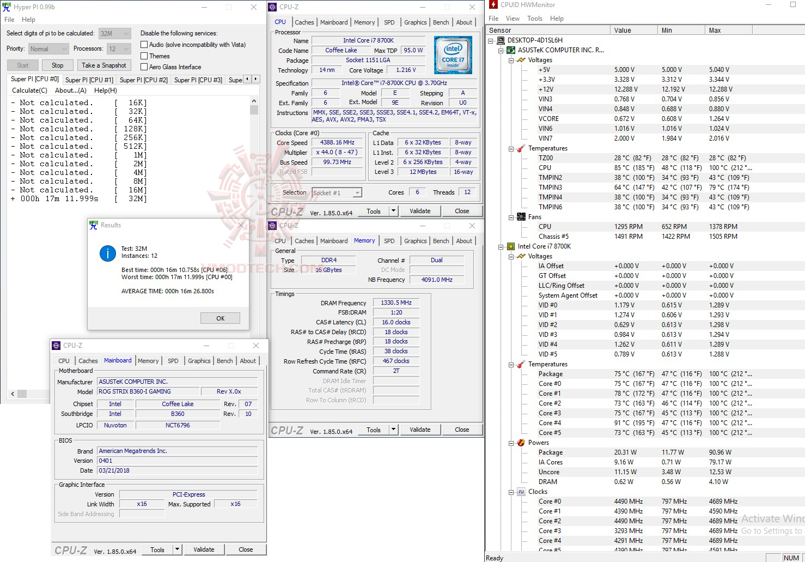The width and height of the screenshot is (805, 562).
Task: Click the thermometer icon beside TZ00 group
Action: click(521, 148)
